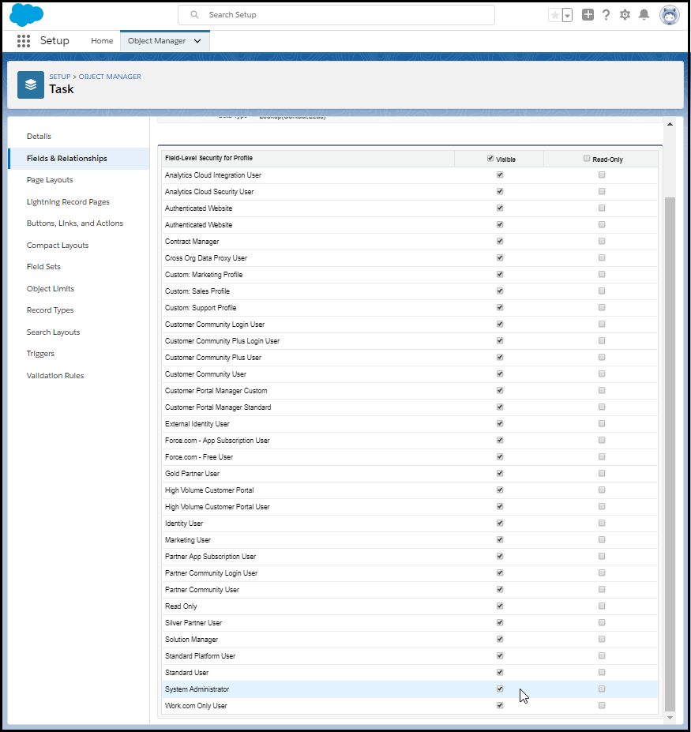
Task: Open Triggers in the sidebar
Action: click(40, 354)
